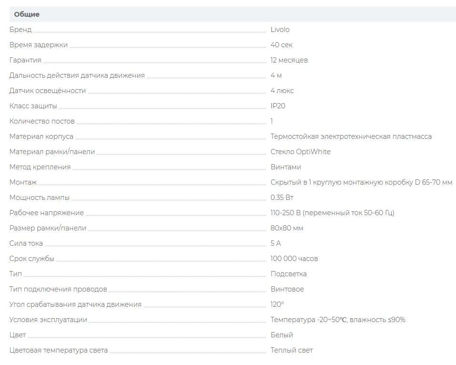Image resolution: width=456 pixels, height=365 pixels.
Task: Click the "4 люкс" light sensor value
Action: point(282,91)
